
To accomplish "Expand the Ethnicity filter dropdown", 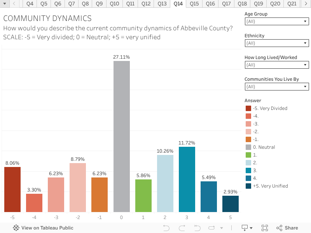I will tap(277, 43).
